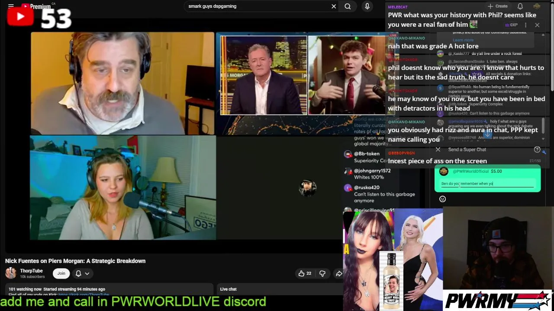Open the account avatar menu
The image size is (554, 311).
(x=537, y=6)
